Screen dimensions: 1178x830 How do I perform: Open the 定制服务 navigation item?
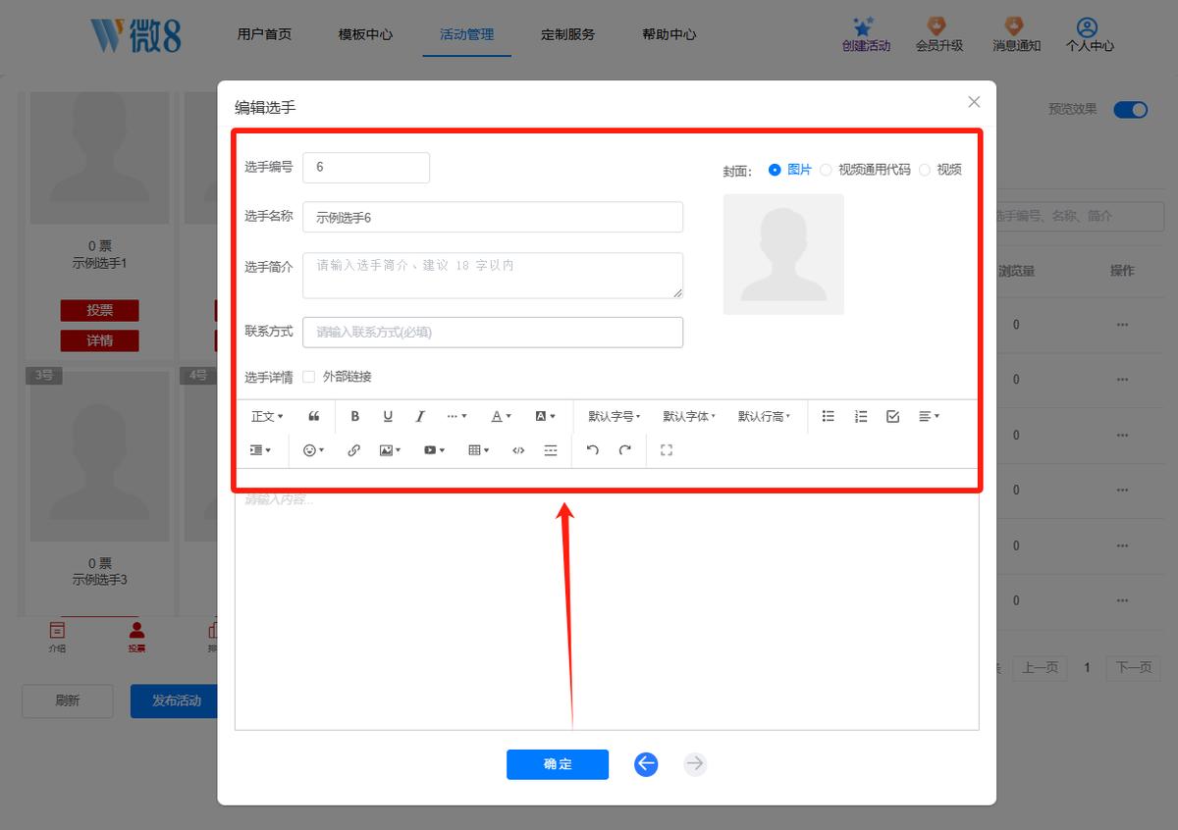point(567,34)
